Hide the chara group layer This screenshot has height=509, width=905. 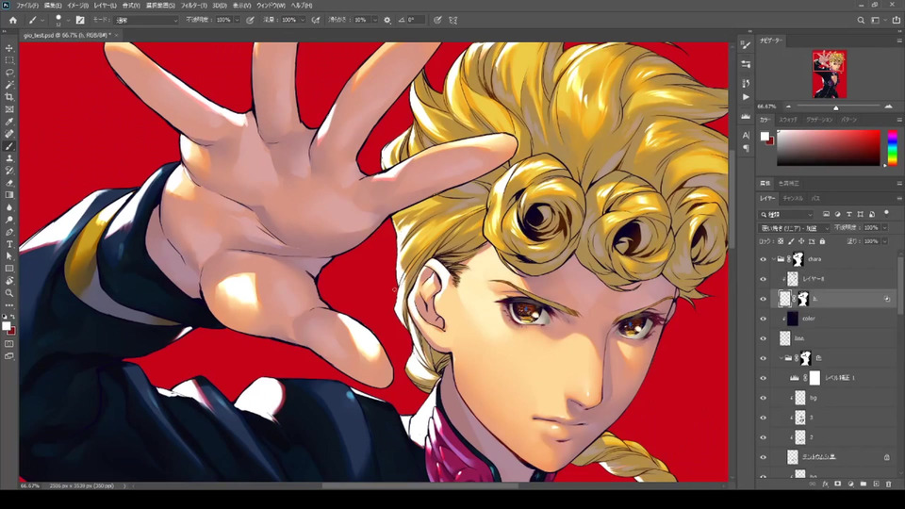coord(763,260)
